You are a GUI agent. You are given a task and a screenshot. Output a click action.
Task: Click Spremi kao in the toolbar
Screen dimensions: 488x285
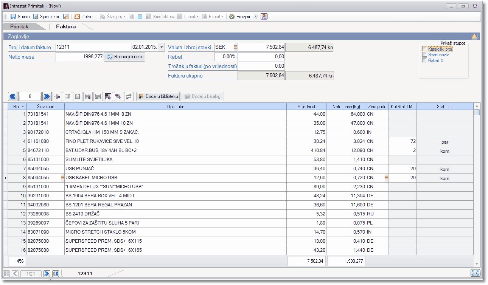(47, 17)
